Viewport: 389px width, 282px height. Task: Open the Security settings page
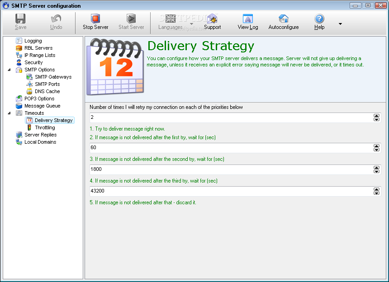(33, 62)
